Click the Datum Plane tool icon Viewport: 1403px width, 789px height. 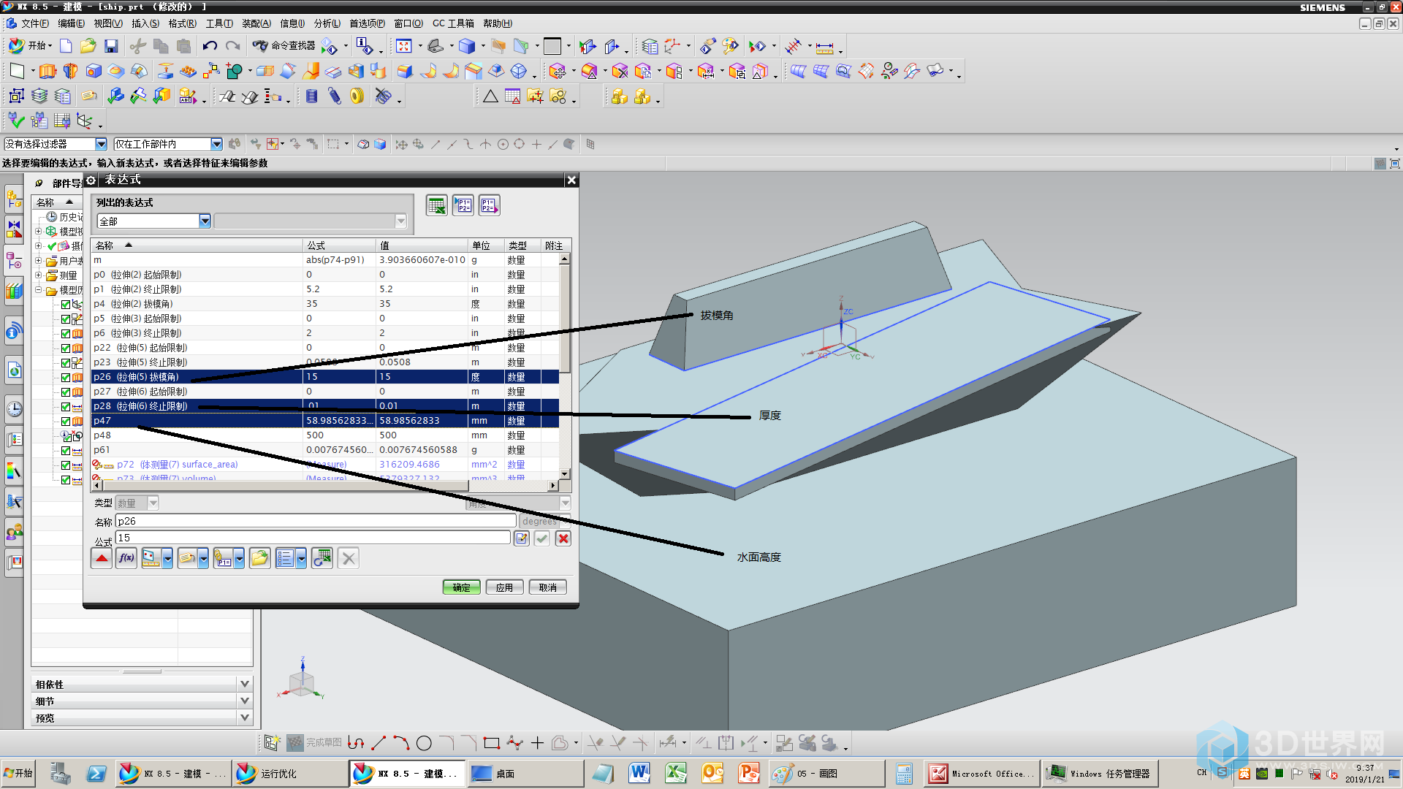[x=17, y=71]
